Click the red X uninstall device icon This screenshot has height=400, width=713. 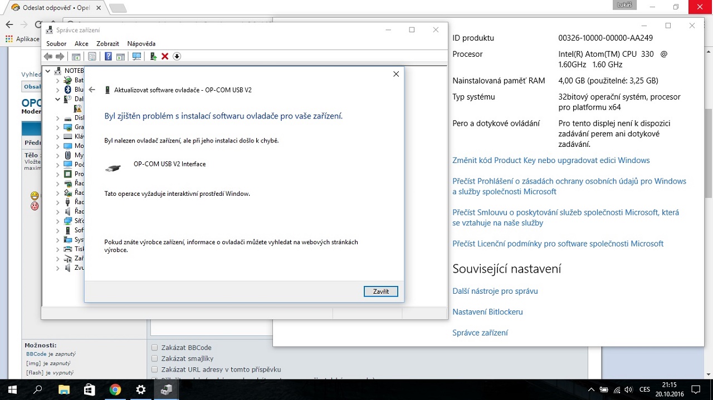pyautogui.click(x=165, y=56)
